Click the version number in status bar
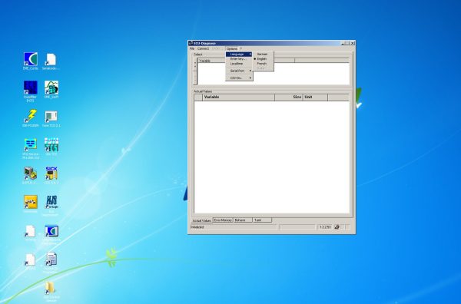The height and width of the screenshot is (304, 461). [325, 227]
